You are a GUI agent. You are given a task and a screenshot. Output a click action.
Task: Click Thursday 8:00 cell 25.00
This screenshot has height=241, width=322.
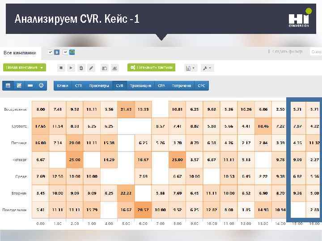tap(177, 160)
